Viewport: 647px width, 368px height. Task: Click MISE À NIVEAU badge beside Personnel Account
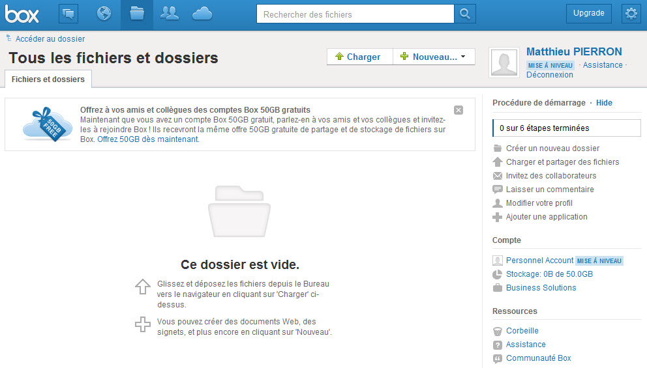pos(599,261)
